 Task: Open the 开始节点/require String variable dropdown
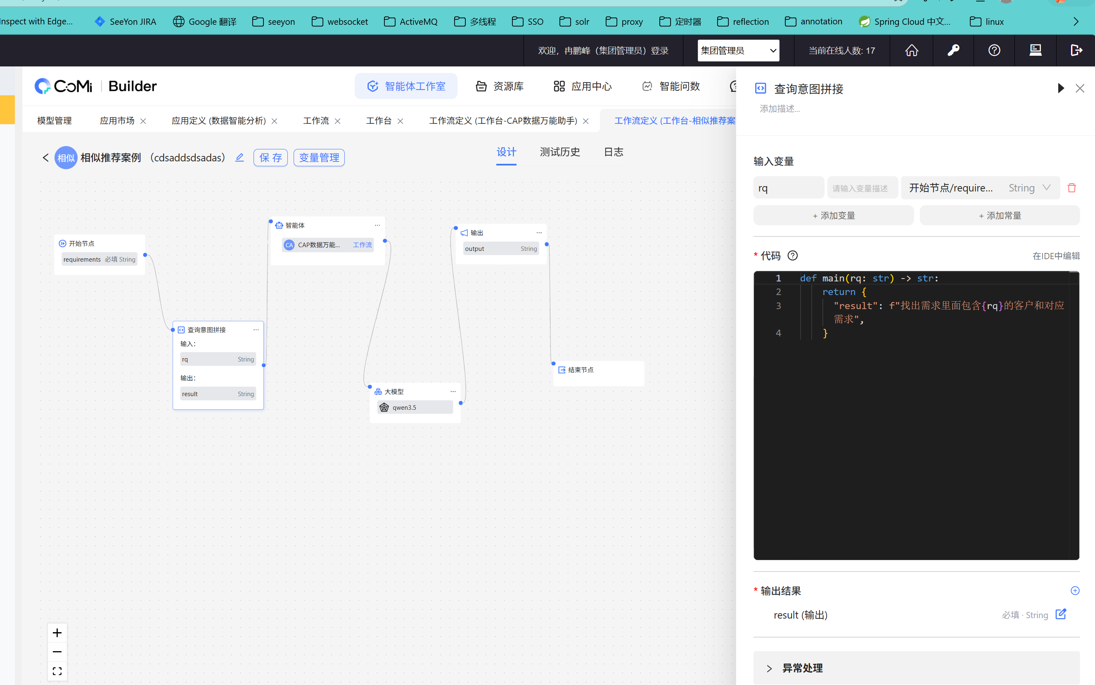click(x=980, y=188)
